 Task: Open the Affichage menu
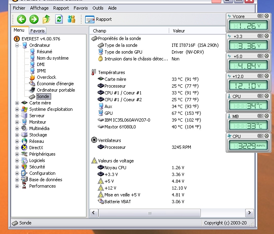pos(39,8)
